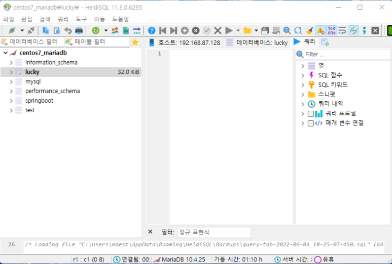Open the load file dropdown arrow
Image resolution: width=392 pixels, height=264 pixels.
tap(256, 31)
